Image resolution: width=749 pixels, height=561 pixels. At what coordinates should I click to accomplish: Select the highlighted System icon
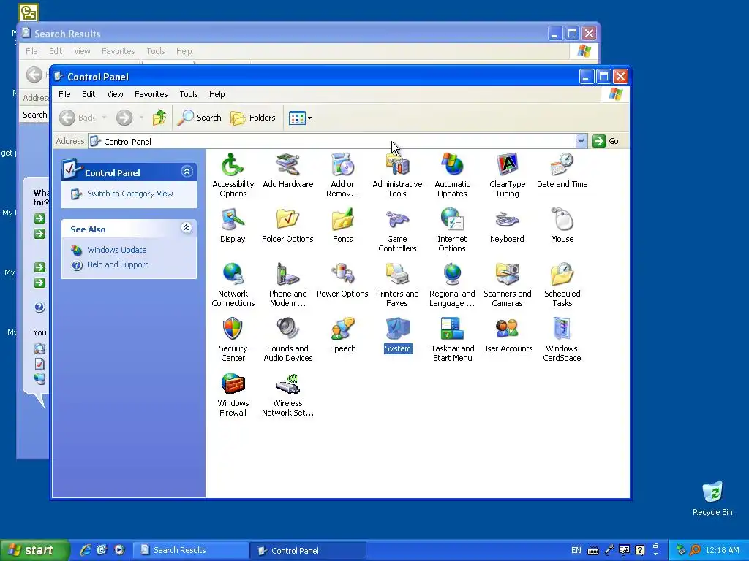(397, 329)
